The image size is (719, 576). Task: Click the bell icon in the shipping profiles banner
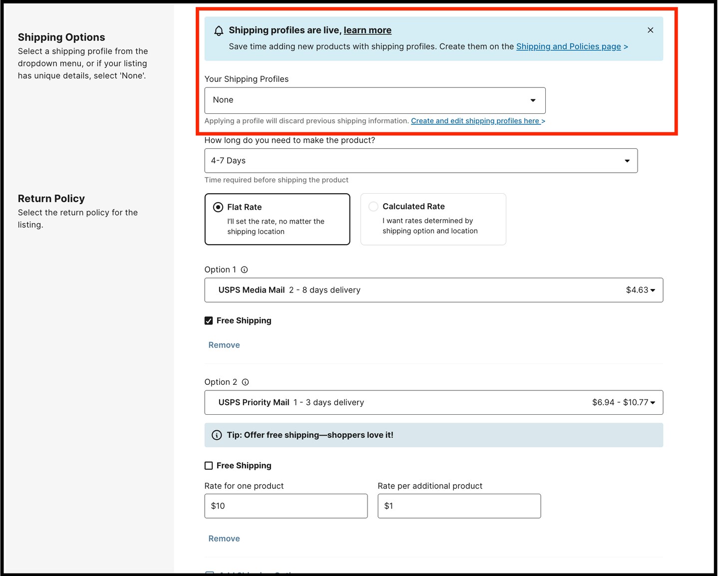point(219,30)
